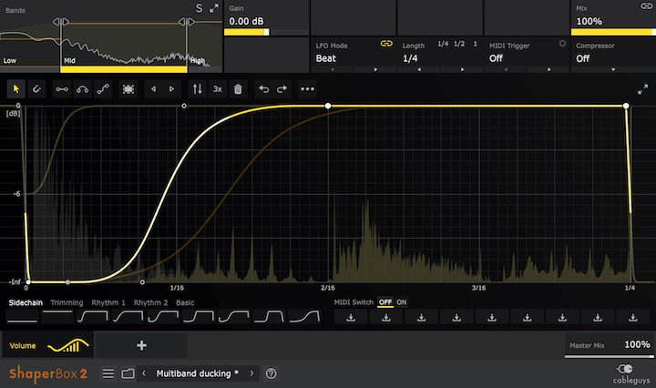Redo the last edit
This screenshot has width=656, height=388.
tap(282, 89)
